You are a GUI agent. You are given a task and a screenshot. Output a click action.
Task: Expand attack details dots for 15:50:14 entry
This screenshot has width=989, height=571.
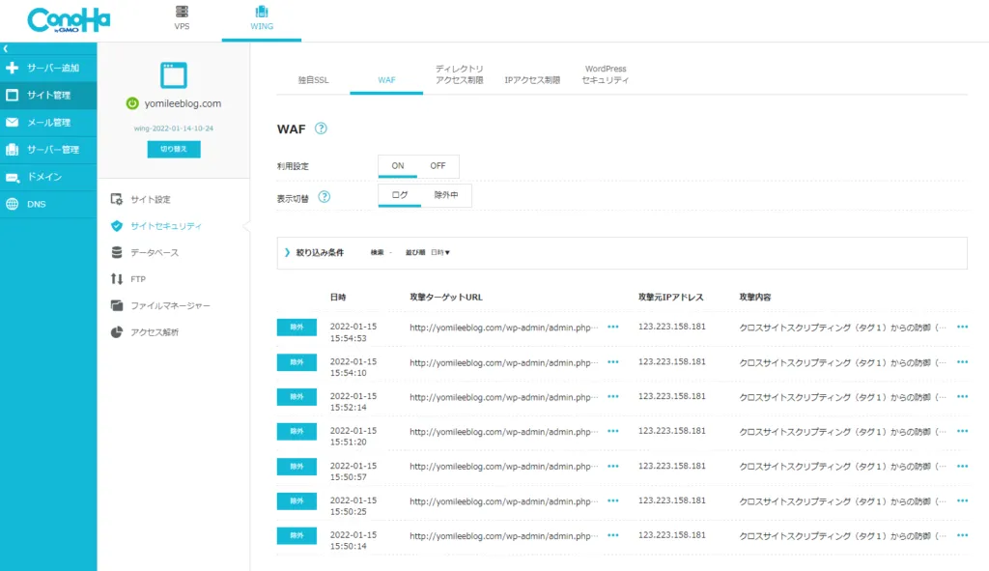pos(963,535)
